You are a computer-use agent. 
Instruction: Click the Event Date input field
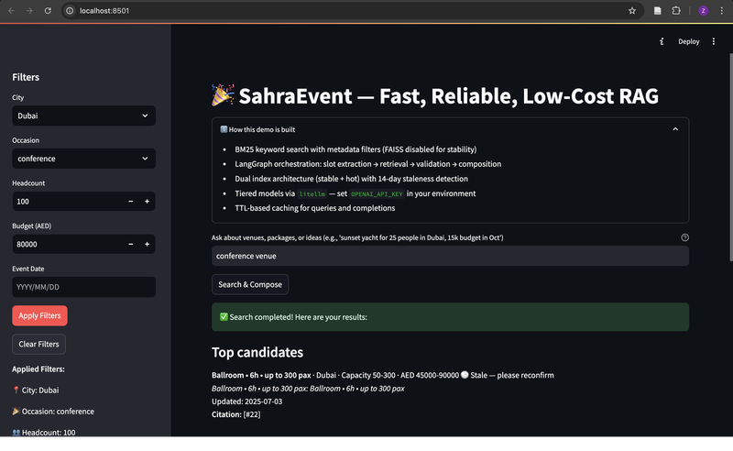[x=83, y=287]
